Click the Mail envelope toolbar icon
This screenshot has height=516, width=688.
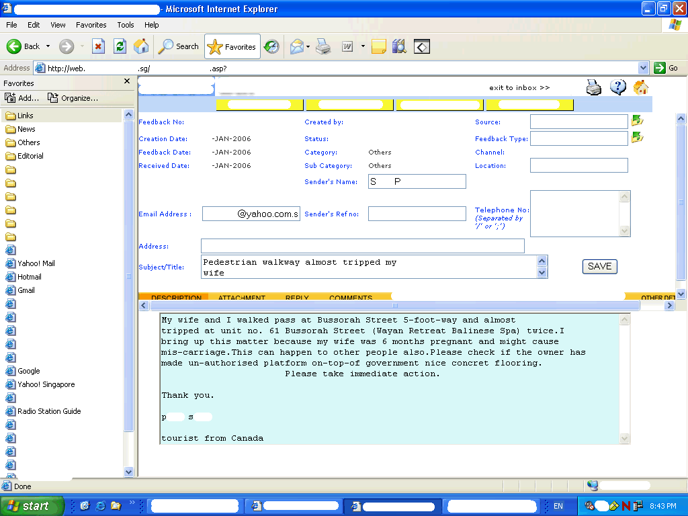[297, 46]
